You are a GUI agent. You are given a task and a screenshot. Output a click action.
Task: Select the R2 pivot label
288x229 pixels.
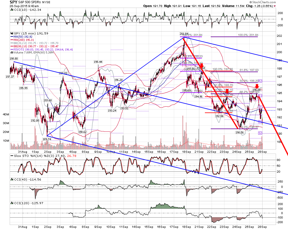(x=260, y=81)
